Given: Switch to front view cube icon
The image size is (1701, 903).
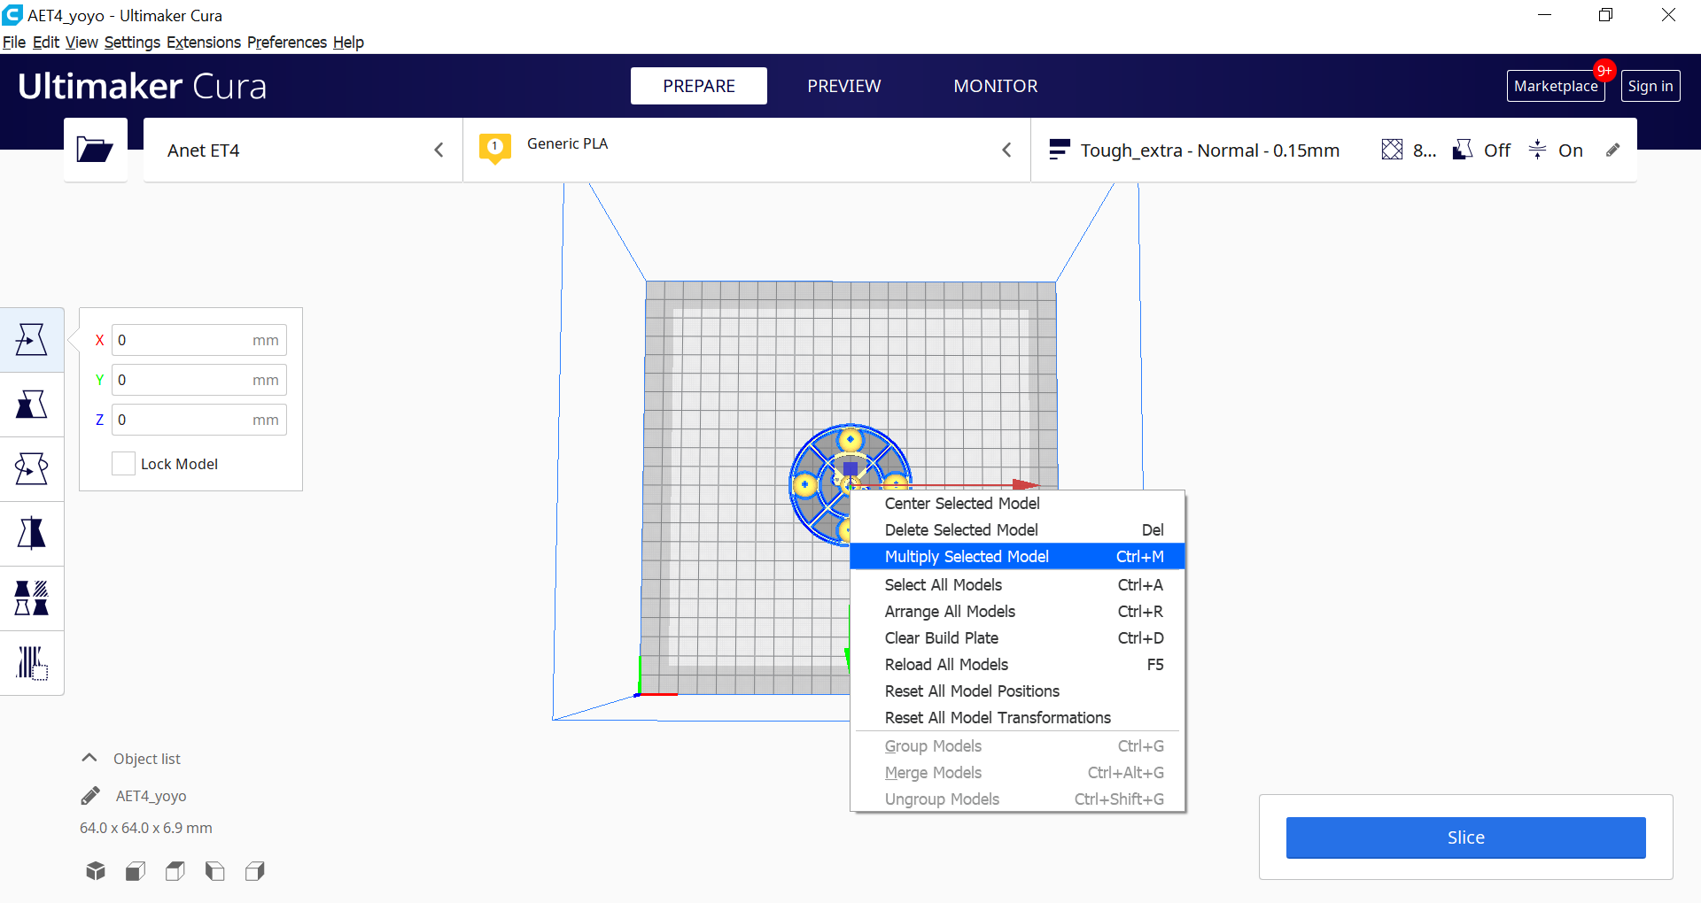Looking at the screenshot, I should point(136,871).
